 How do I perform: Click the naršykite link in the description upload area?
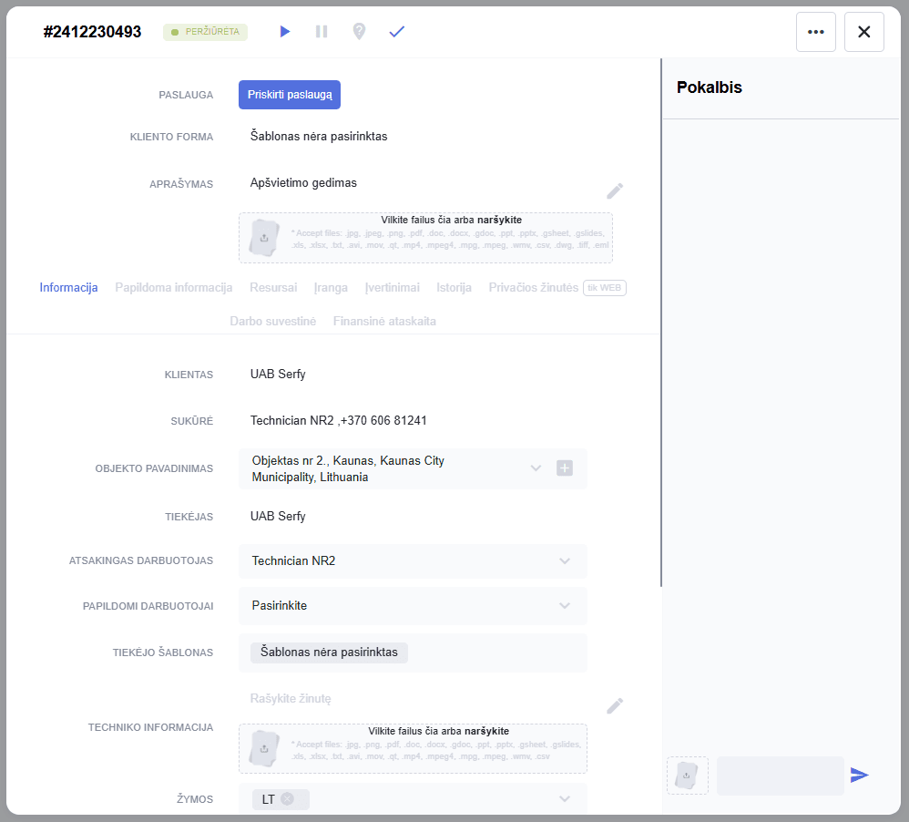(x=499, y=220)
